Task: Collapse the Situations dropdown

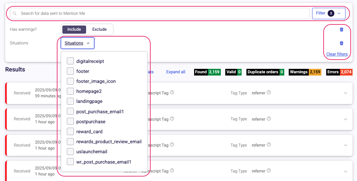Action: tap(77, 43)
